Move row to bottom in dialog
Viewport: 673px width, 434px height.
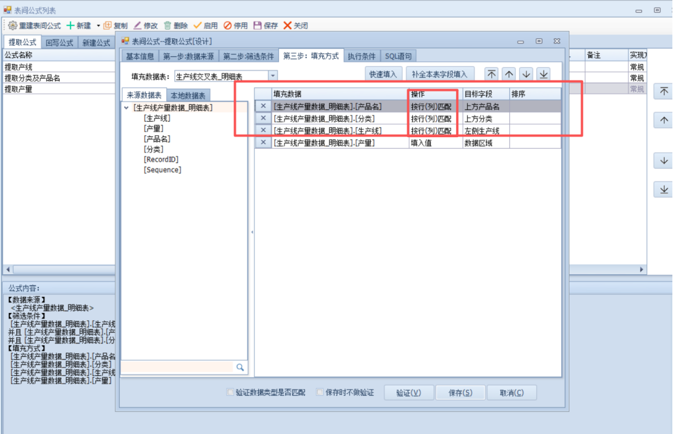click(543, 74)
